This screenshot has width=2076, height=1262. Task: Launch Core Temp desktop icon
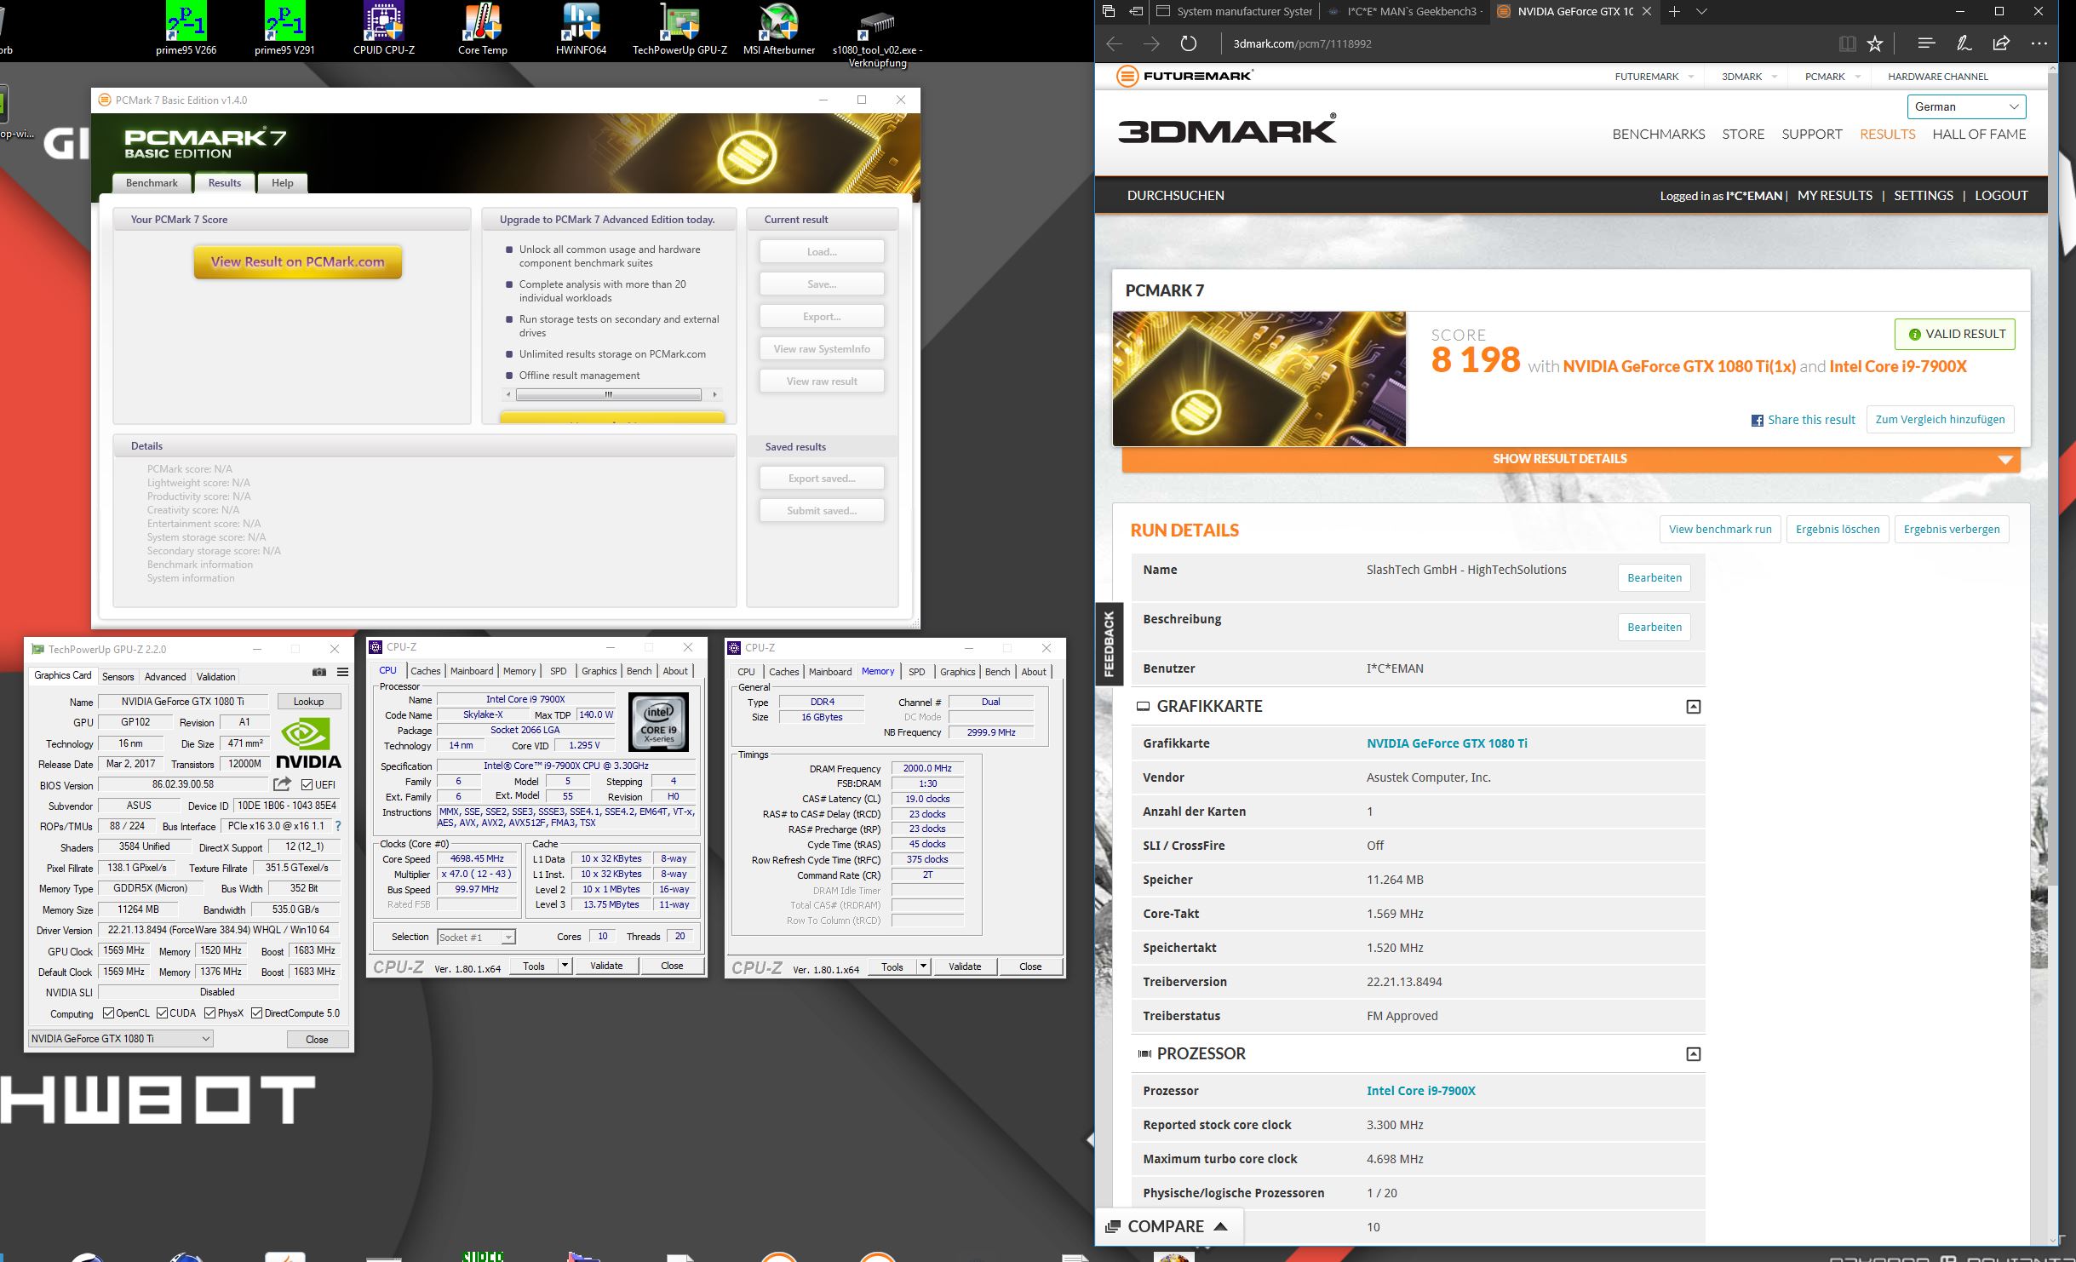[x=483, y=28]
